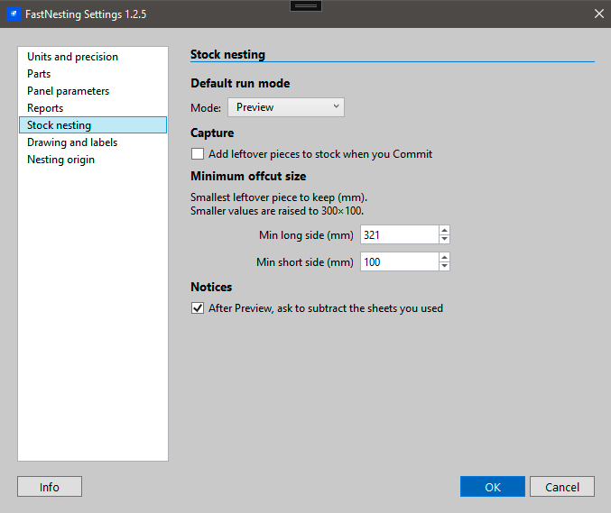
Task: Click the grip handle atop the title bar
Action: pyautogui.click(x=306, y=5)
